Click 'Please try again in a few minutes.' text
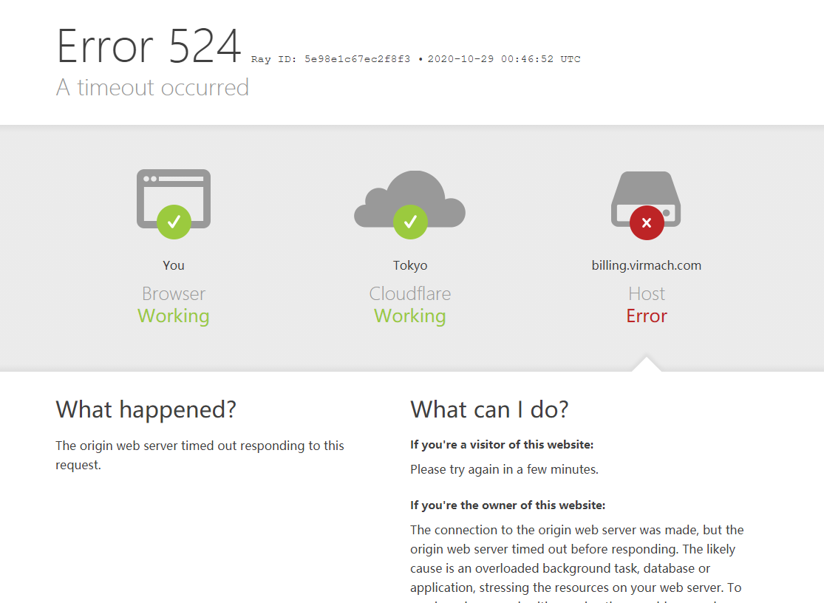This screenshot has height=603, width=824. click(505, 469)
